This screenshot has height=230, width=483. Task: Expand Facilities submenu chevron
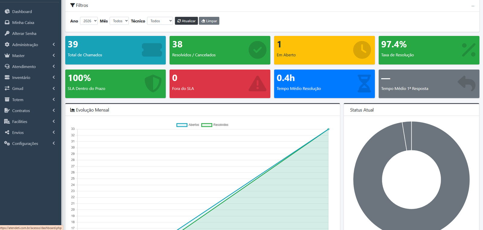54,121
